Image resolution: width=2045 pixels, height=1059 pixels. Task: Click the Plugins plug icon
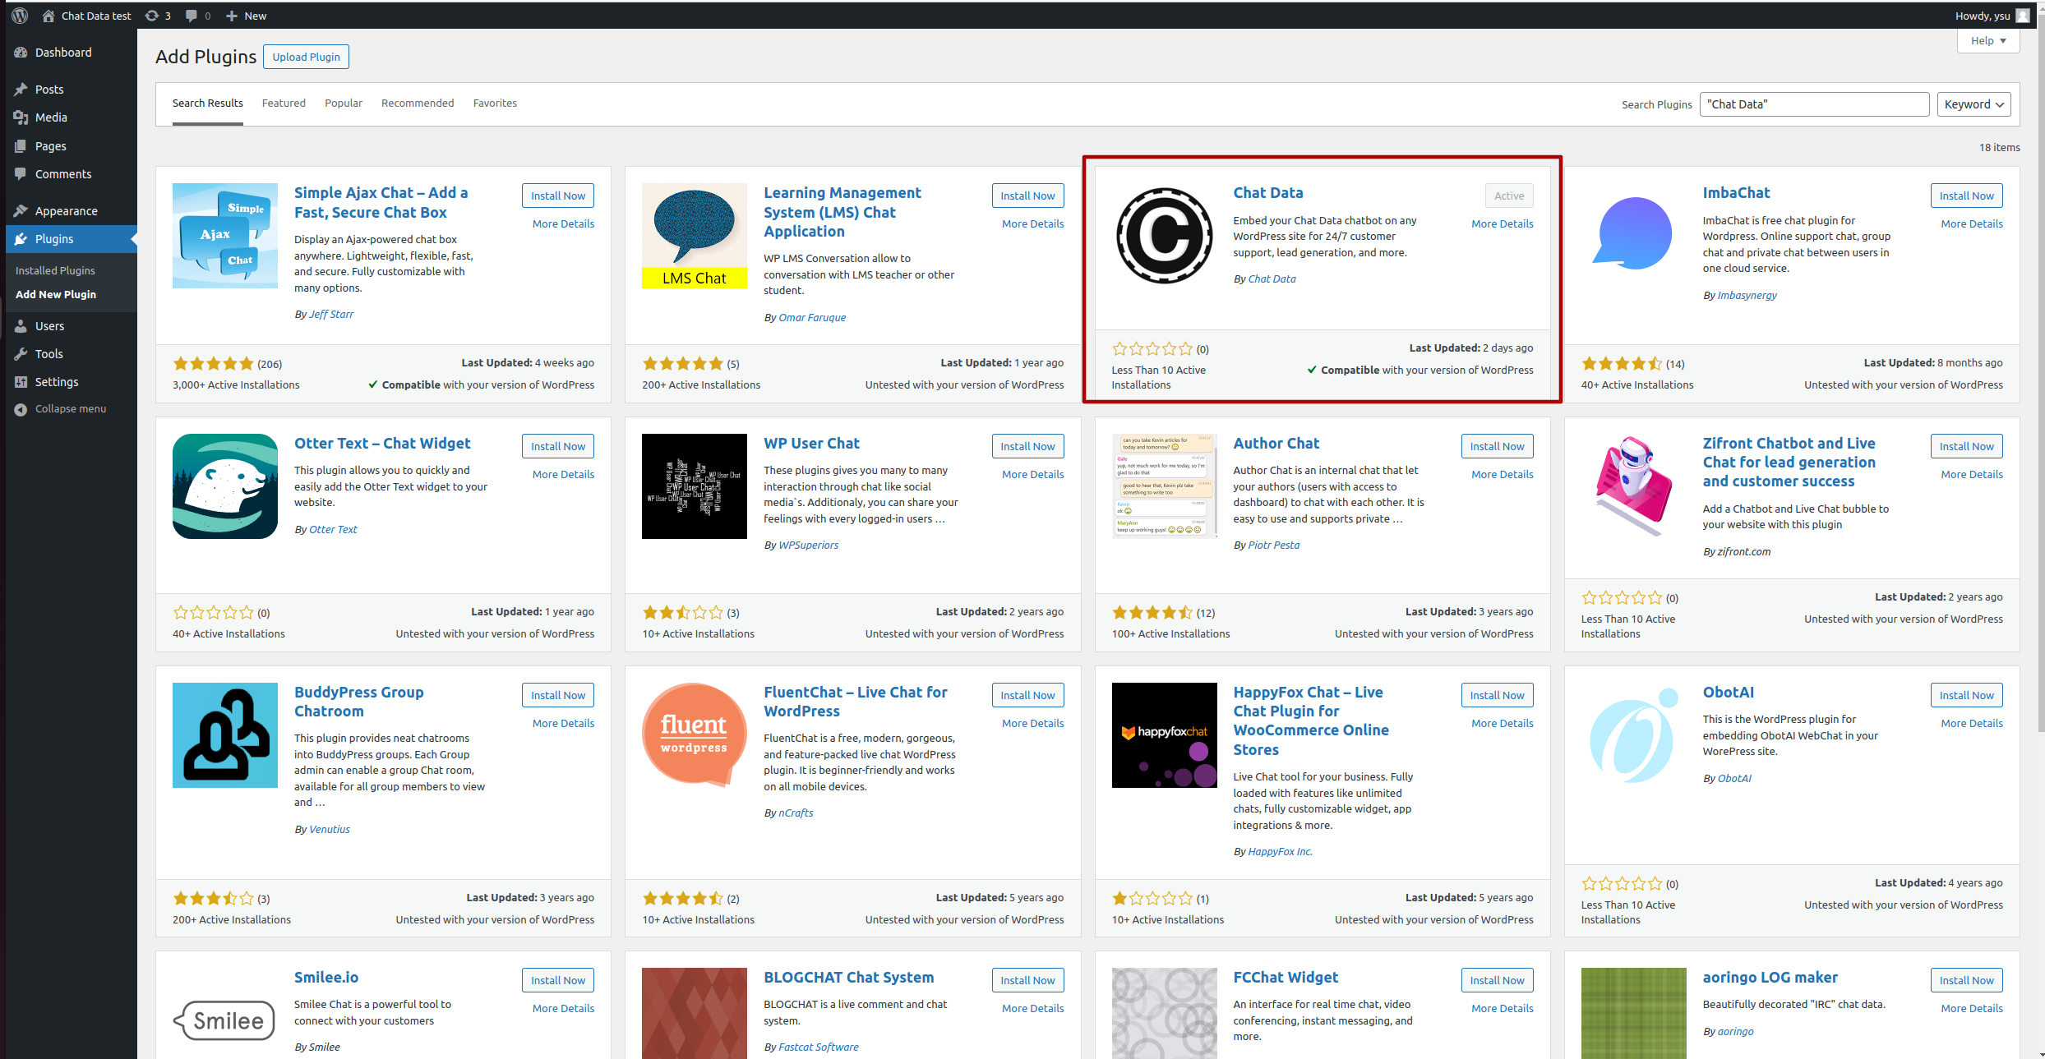pos(21,239)
